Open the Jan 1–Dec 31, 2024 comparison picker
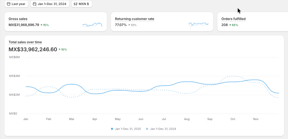 50,4
